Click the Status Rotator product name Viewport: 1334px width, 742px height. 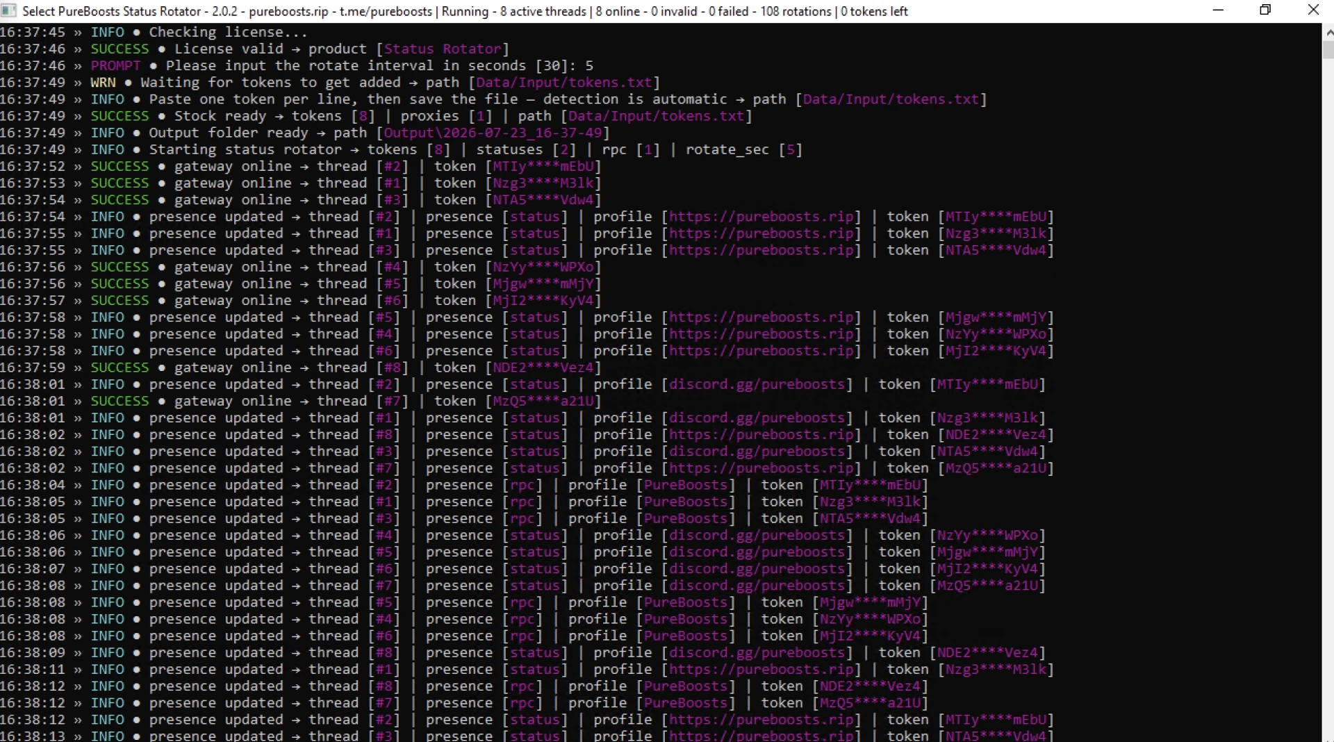[443, 49]
